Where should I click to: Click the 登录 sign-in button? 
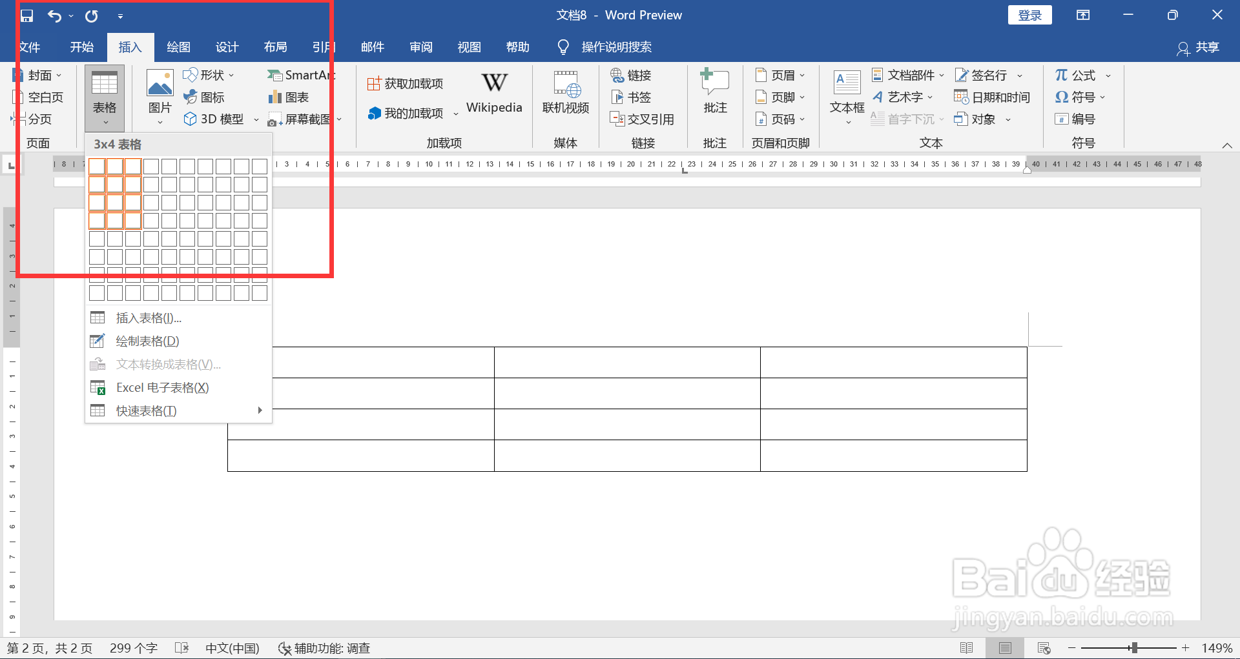[1029, 14]
